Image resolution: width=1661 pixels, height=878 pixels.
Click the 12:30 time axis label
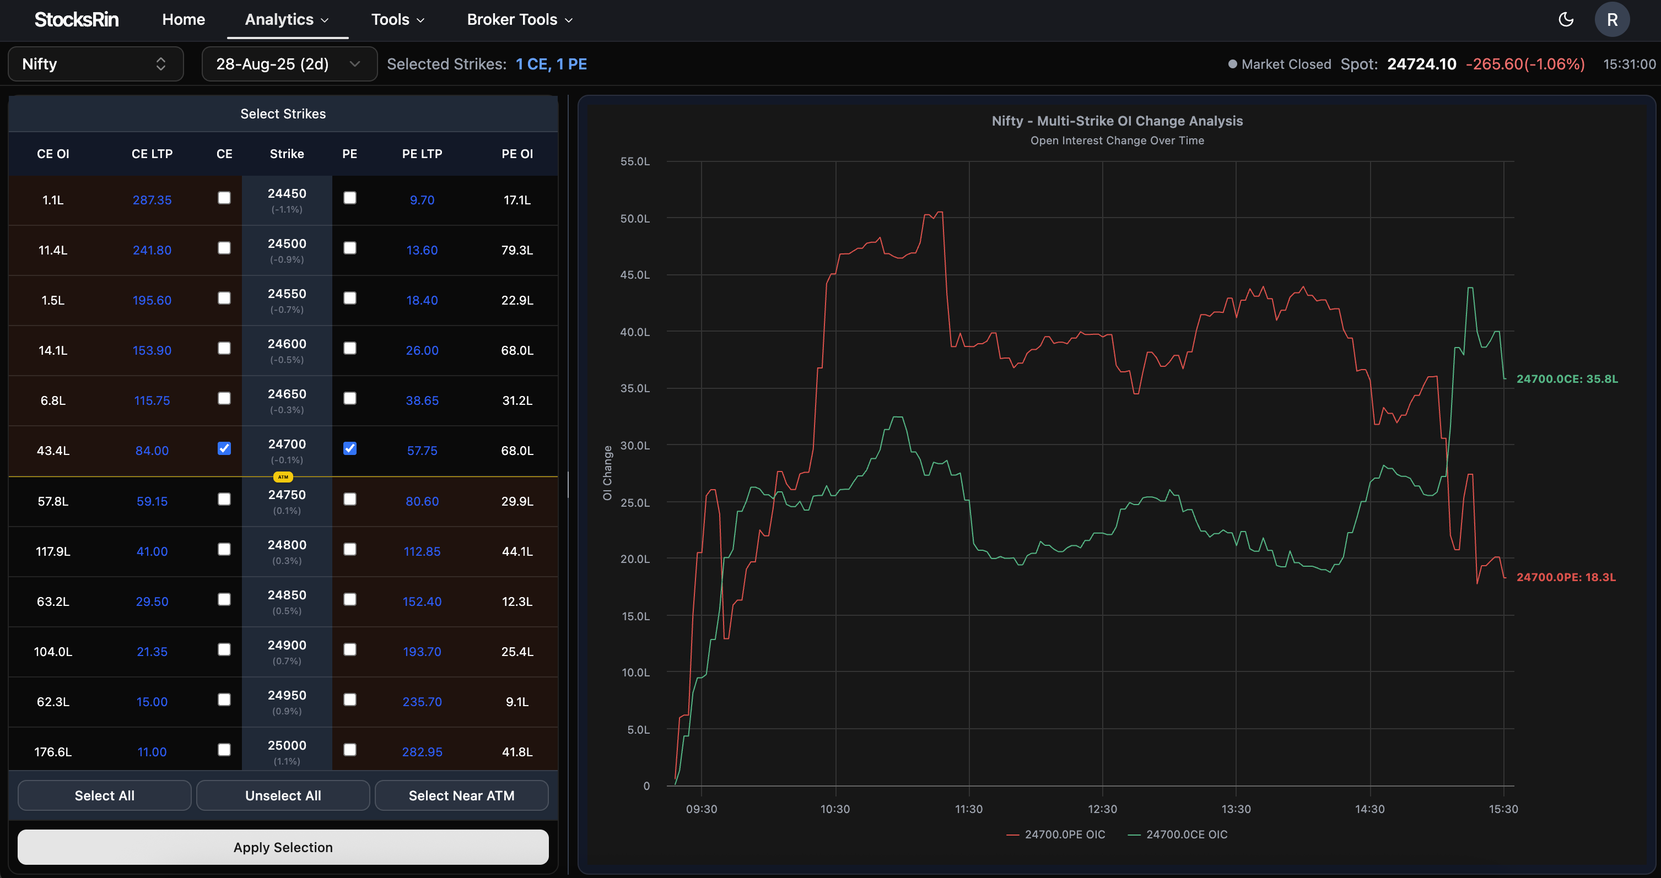point(1103,809)
